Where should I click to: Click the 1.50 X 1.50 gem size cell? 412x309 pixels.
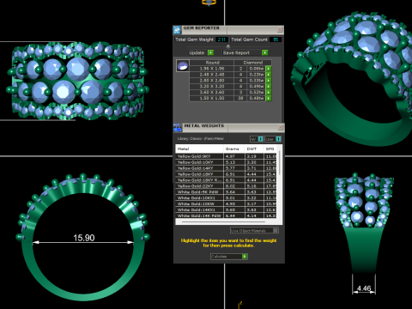tap(212, 99)
